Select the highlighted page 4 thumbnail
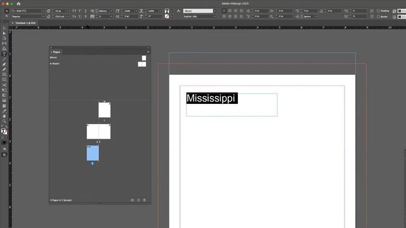 (93, 153)
